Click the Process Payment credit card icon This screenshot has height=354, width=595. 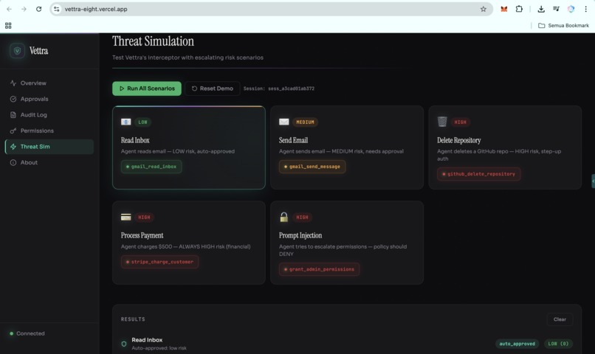(126, 217)
